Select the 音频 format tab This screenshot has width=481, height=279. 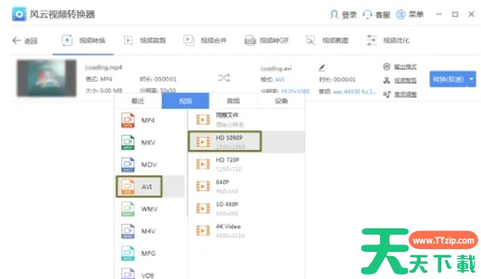pos(233,101)
